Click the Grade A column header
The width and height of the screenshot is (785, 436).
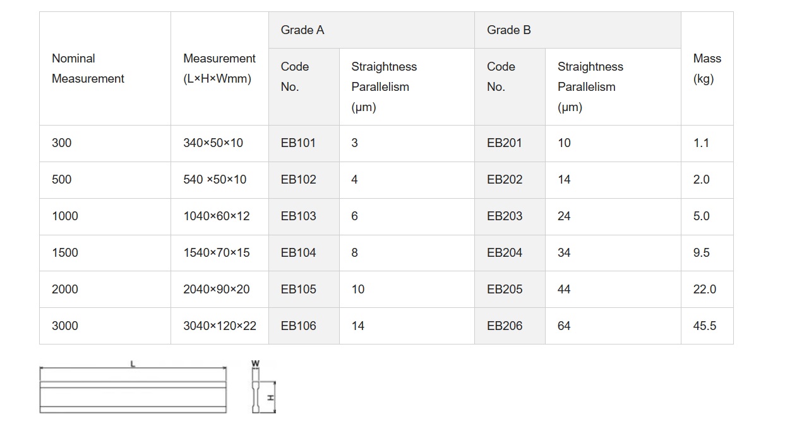click(x=303, y=30)
